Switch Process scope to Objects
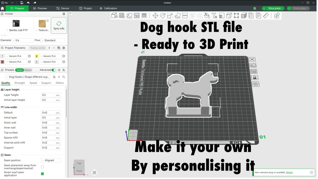 pos(28,70)
